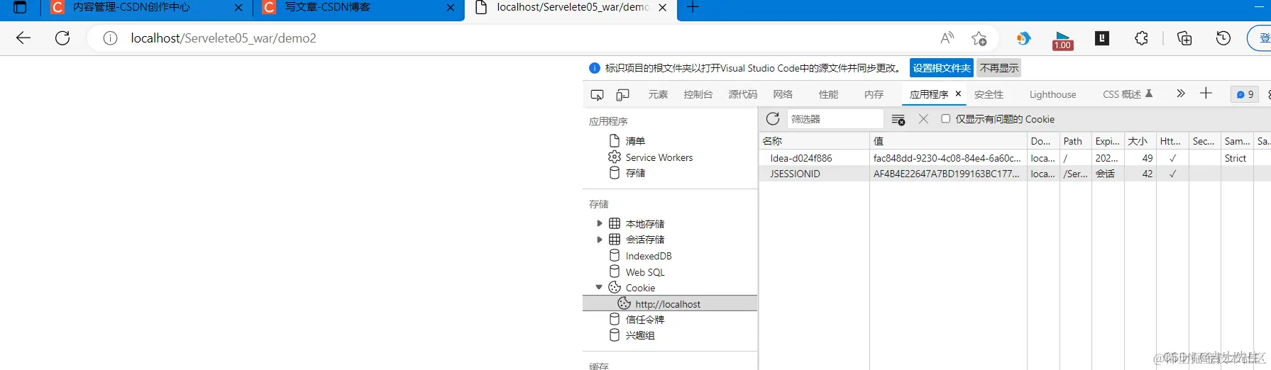Open tab actions menu icon

coord(20,8)
